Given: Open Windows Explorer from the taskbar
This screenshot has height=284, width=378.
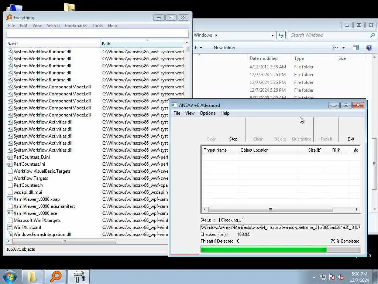Looking at the screenshot, I should pyautogui.click(x=32, y=277).
